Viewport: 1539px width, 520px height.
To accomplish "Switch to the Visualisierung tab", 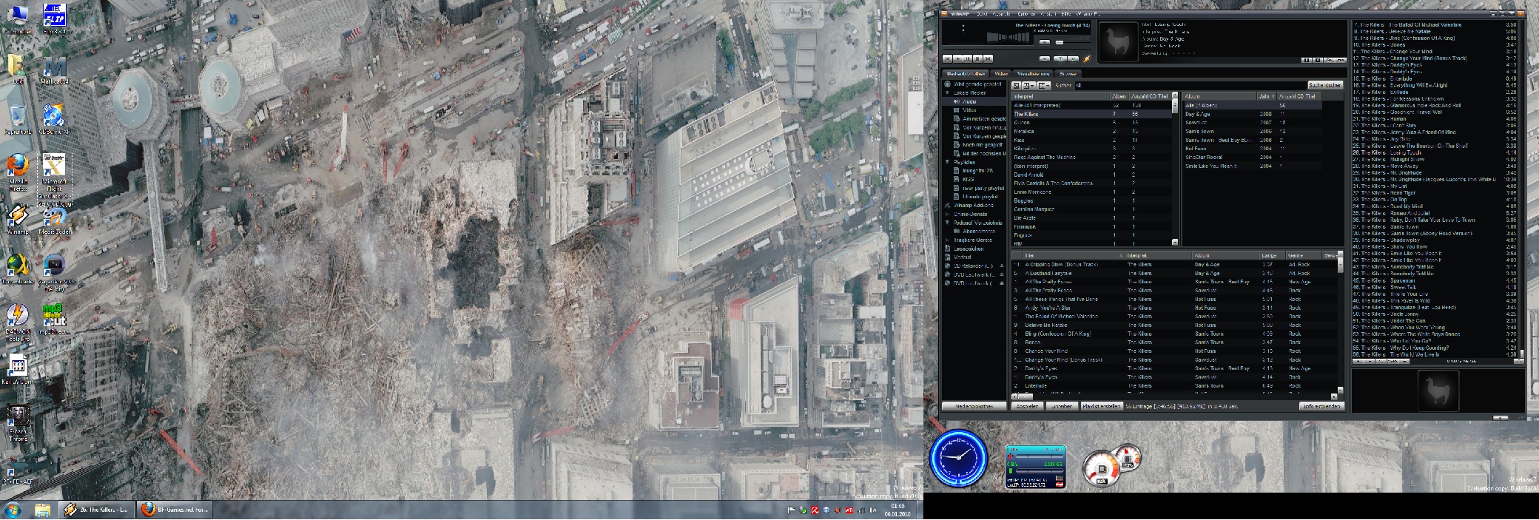I will 1033,74.
